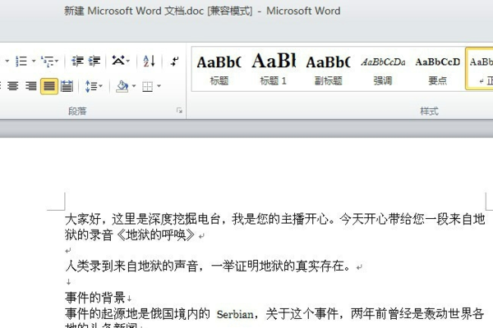Viewport: 493px width, 328px height.
Task: Click the line spacing icon
Action: pyautogui.click(x=91, y=86)
